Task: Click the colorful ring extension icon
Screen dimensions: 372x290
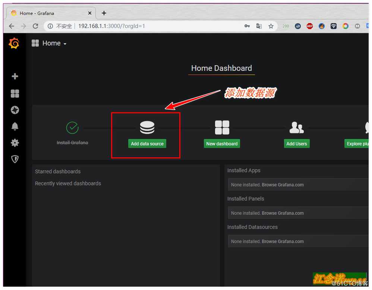Action: point(346,26)
